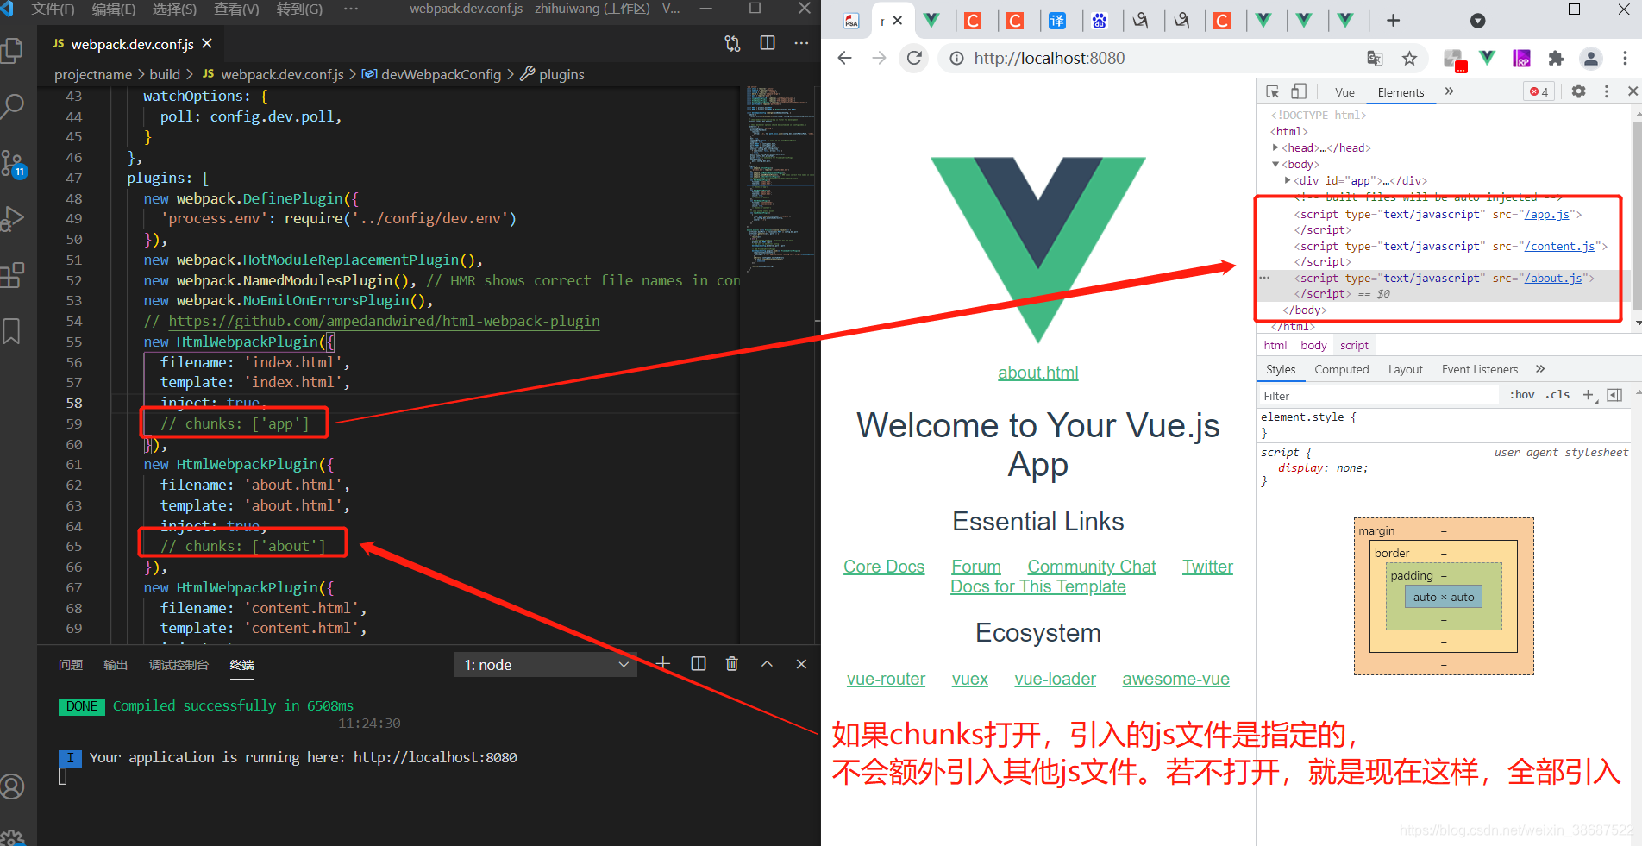1642x846 pixels.
Task: Toggle the DevTools device toolbar
Action: (1299, 91)
